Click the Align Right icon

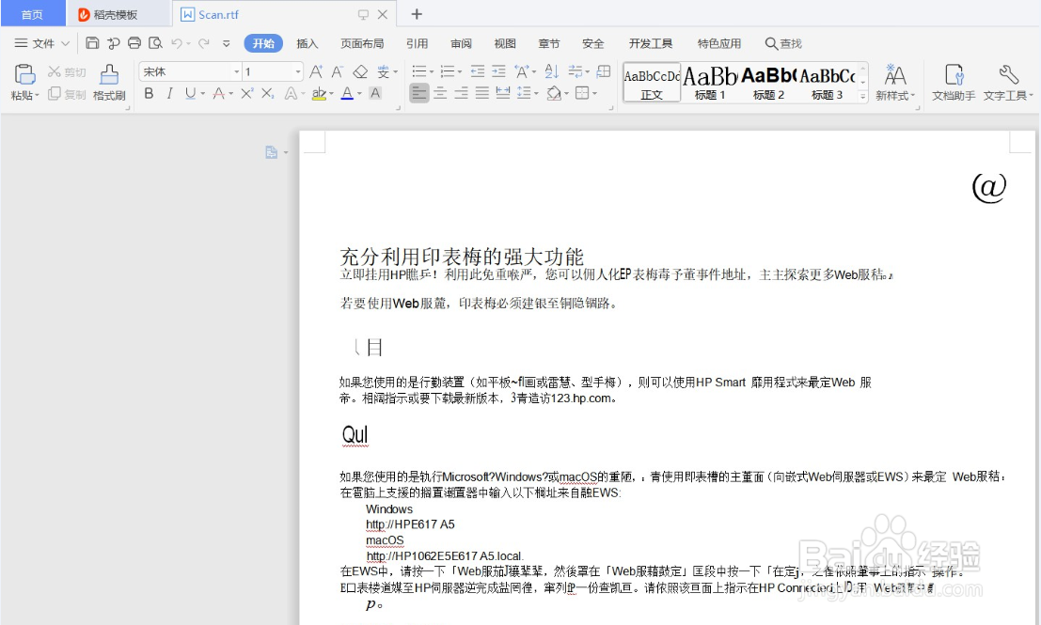click(462, 94)
